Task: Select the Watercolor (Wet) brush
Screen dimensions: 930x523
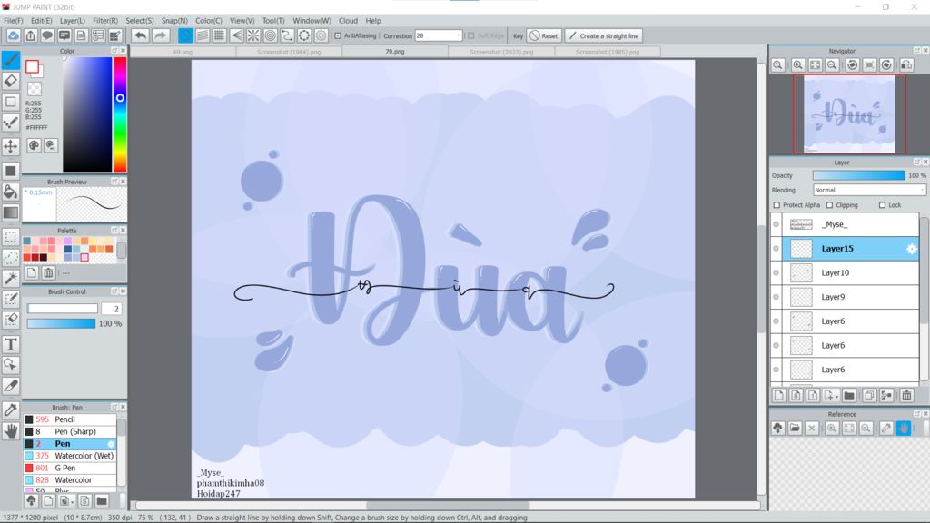Action: 70,456
